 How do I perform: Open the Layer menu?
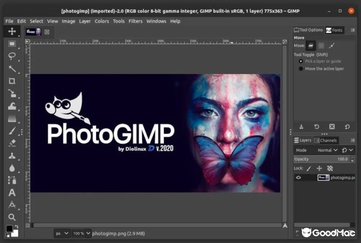point(85,21)
